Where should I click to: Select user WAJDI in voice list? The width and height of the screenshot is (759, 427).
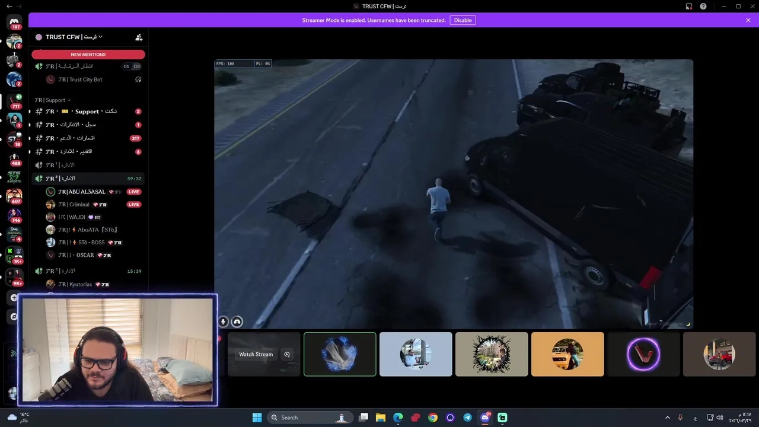93,217
